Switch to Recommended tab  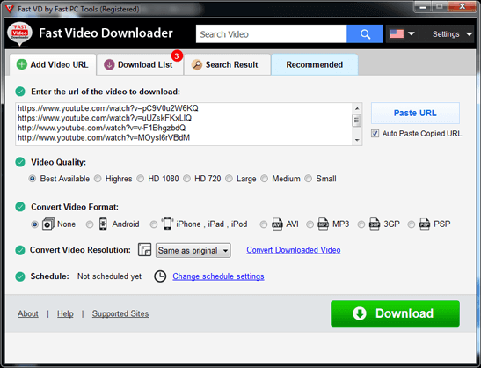point(315,64)
